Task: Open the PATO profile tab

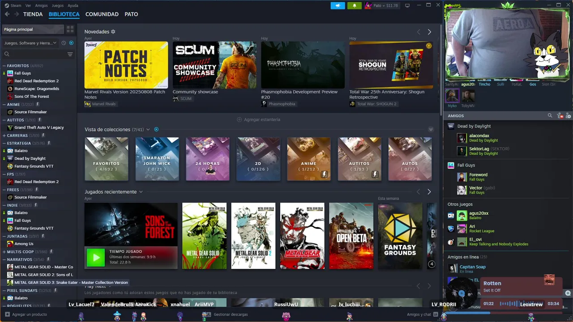Action: 131,14
